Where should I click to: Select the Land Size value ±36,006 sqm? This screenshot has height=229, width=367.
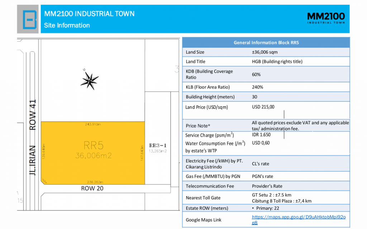265,52
